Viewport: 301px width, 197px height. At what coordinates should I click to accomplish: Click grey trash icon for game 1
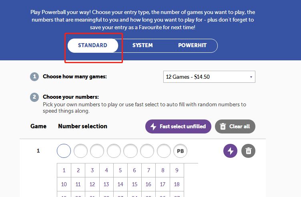248,151
